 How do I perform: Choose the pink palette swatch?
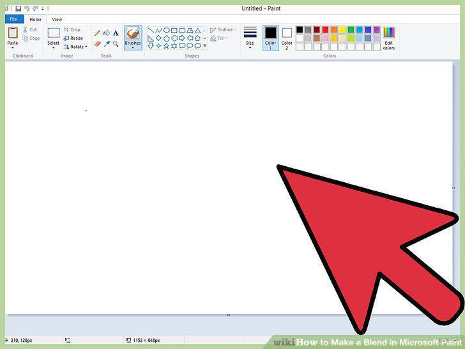[x=325, y=38]
